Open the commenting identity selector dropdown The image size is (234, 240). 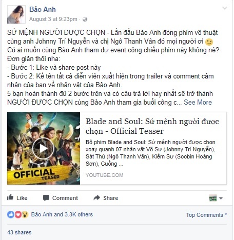[x=216, y=198]
